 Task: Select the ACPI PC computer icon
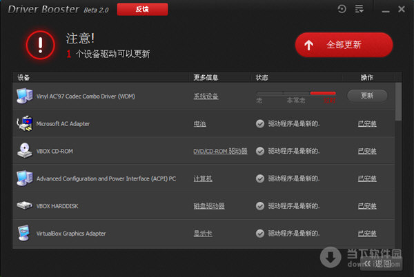coord(25,178)
